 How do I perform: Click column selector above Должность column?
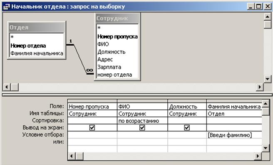[x=187, y=101]
